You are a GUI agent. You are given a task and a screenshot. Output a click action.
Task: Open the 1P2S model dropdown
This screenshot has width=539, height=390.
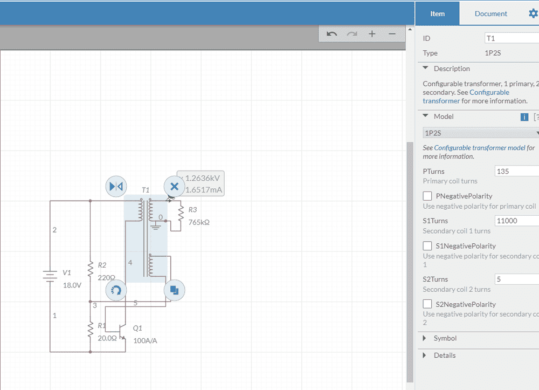[x=481, y=133]
